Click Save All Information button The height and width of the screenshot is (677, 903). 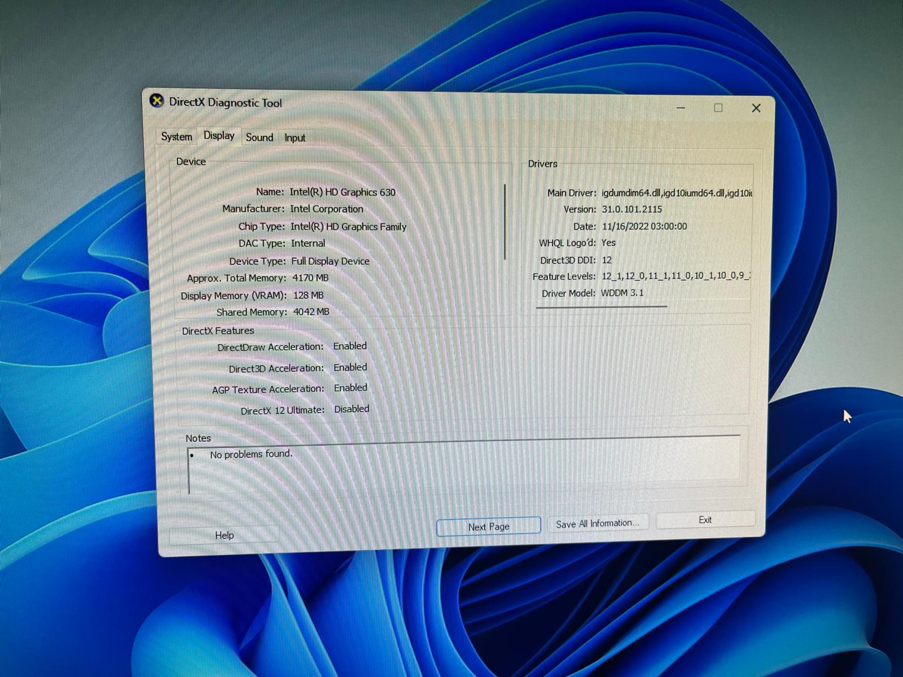click(598, 524)
